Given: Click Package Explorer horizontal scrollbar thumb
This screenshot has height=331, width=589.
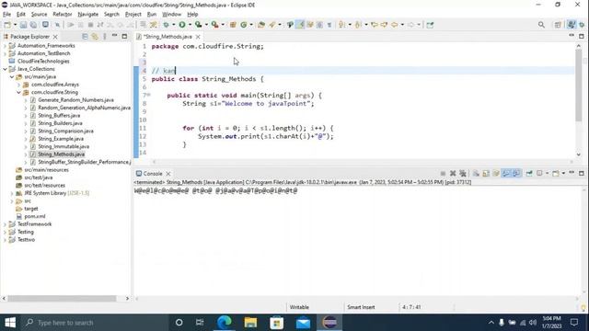Looking at the screenshot, I should point(62,298).
